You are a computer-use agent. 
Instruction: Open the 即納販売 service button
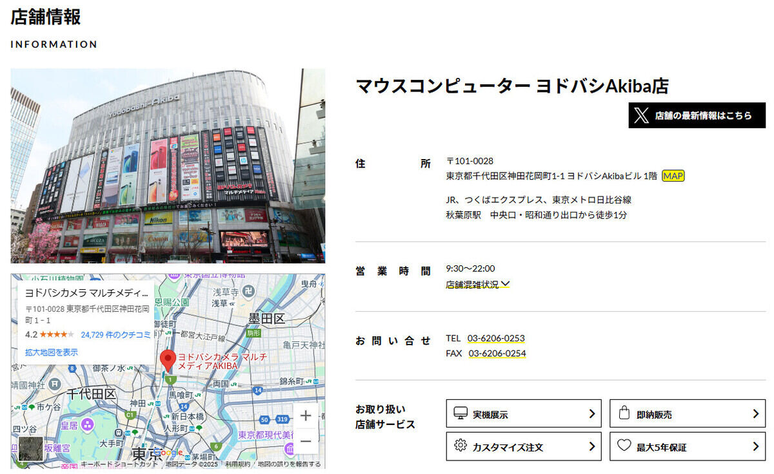coord(688,413)
